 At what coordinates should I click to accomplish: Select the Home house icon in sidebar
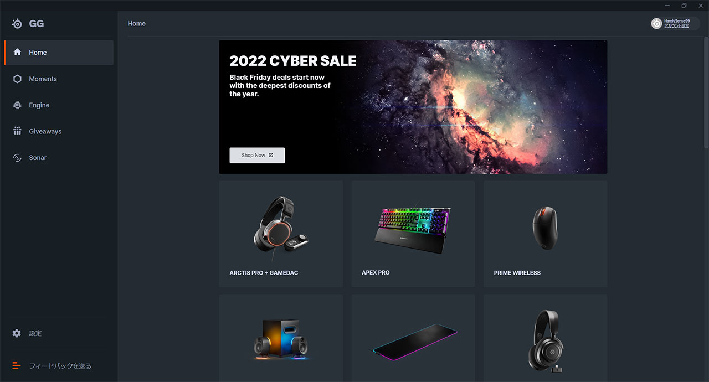click(x=17, y=52)
